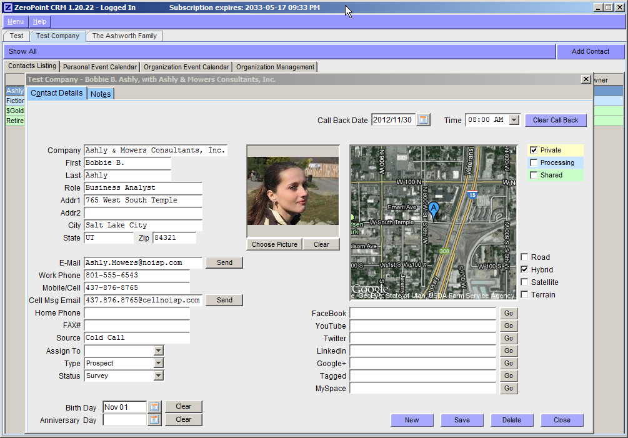
Task: Click the New button
Action: pyautogui.click(x=412, y=420)
